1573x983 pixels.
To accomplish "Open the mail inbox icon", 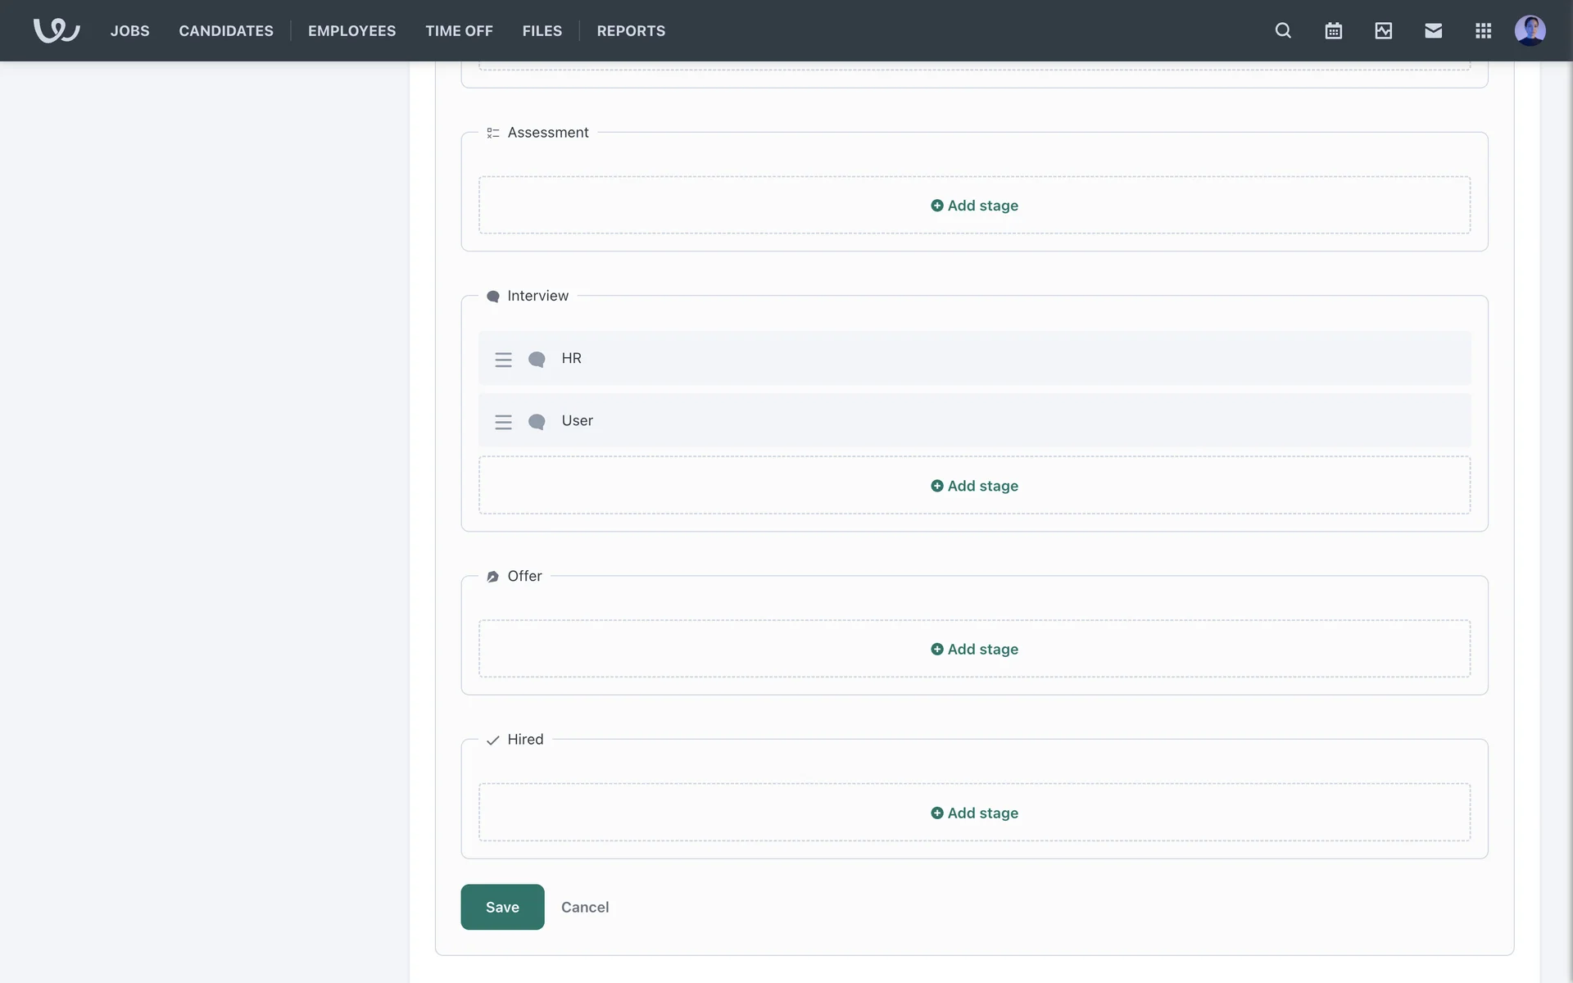I will (x=1433, y=30).
